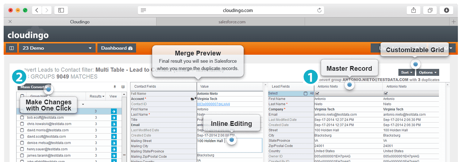
Task: Add a new Safari tab with plus
Action: coord(454,22)
